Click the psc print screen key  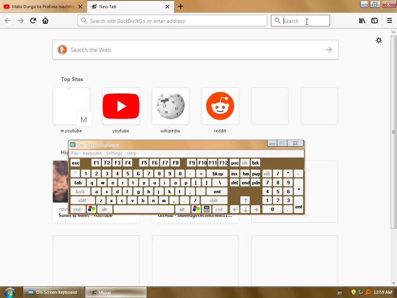point(235,163)
